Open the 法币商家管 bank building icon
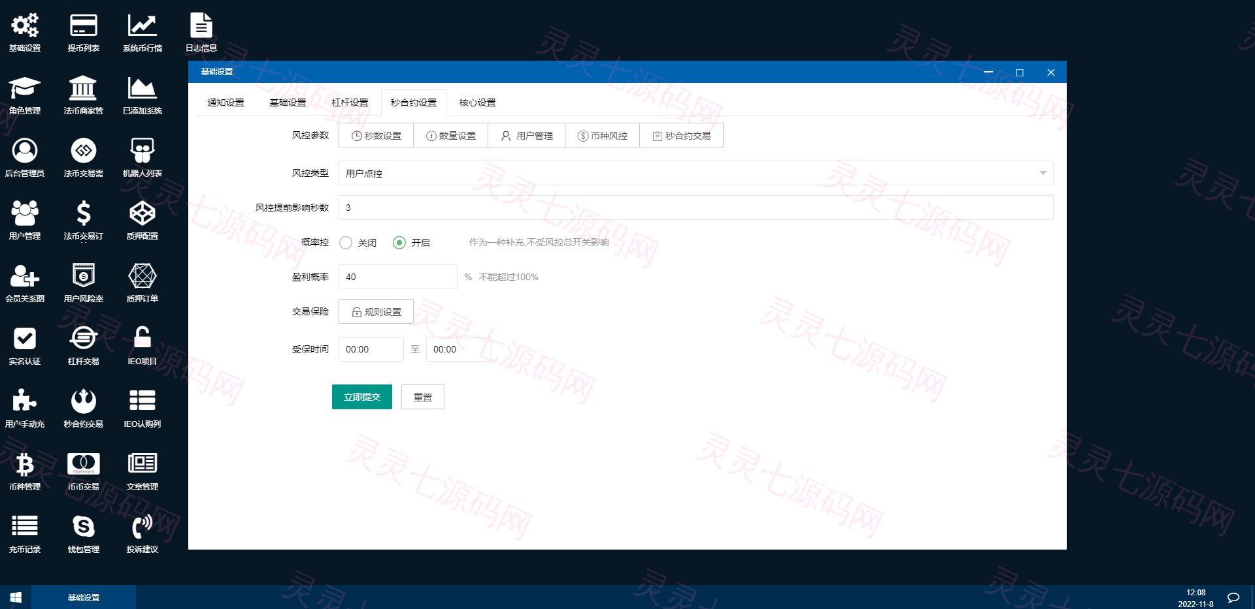Screen dimensions: 1255x609 (84, 88)
